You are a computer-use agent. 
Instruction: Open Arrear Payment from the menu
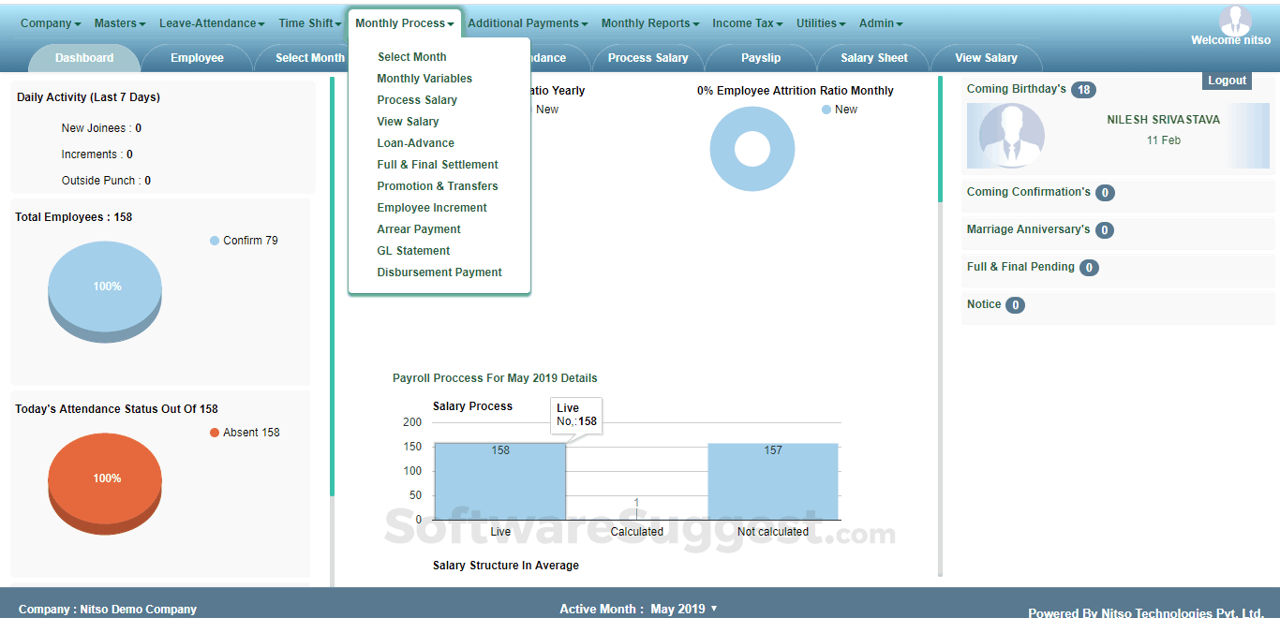[419, 229]
